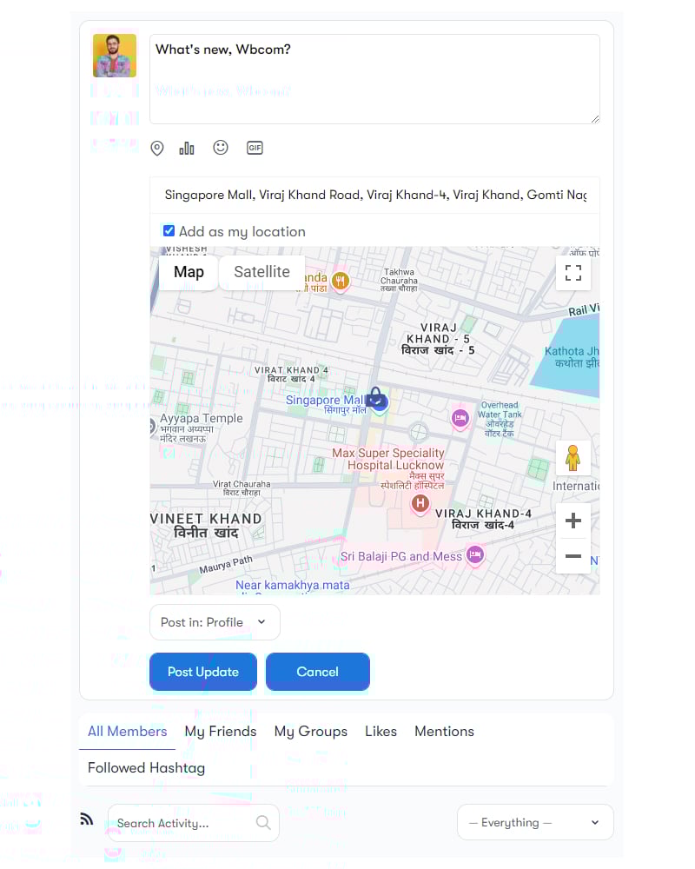Open the emoji picker smiley icon
The image size is (695, 869).
tap(221, 148)
